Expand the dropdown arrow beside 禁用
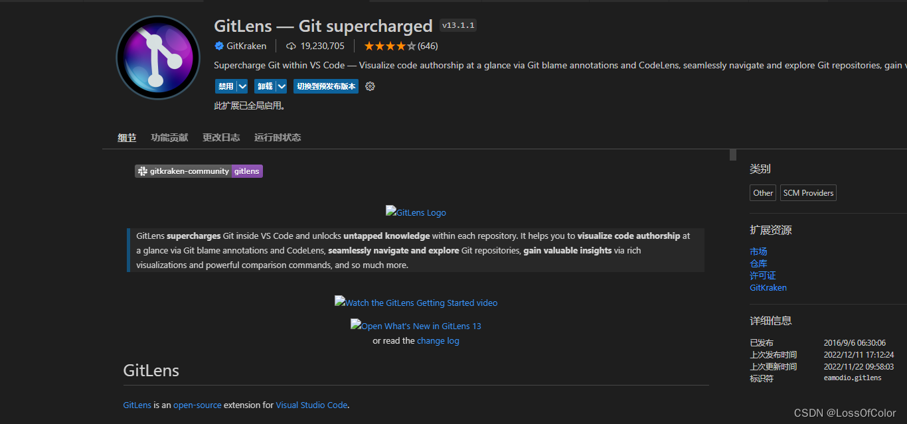The width and height of the screenshot is (907, 424). tap(242, 86)
